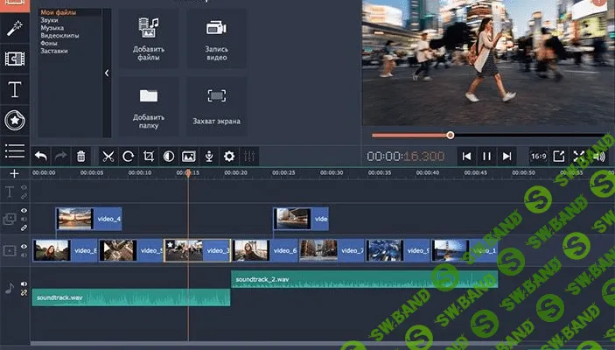Viewport: 615px width, 350px height.
Task: Select video_9 clip on timeline
Action: point(398,250)
